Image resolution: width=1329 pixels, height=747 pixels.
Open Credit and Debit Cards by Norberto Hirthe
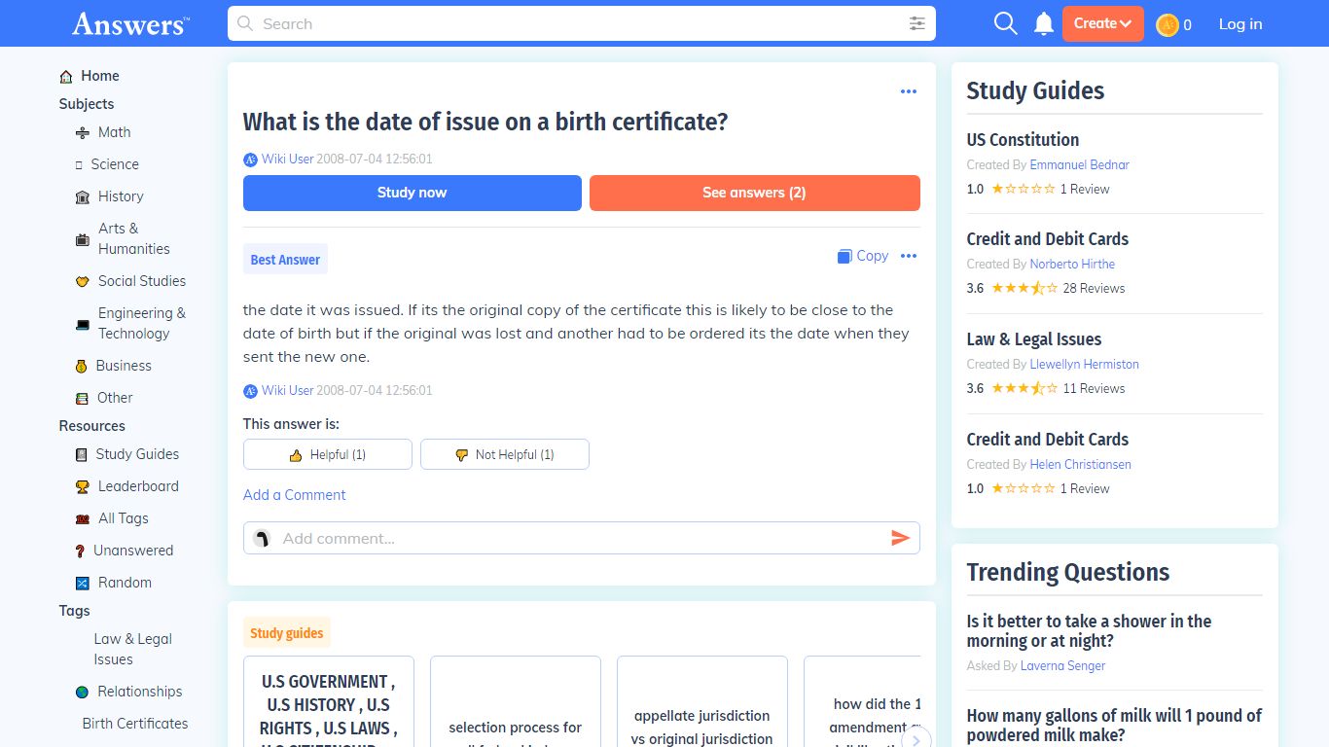coord(1047,239)
